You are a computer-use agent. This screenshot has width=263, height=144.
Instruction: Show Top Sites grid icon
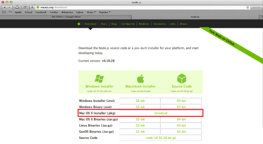(x=10, y=12)
